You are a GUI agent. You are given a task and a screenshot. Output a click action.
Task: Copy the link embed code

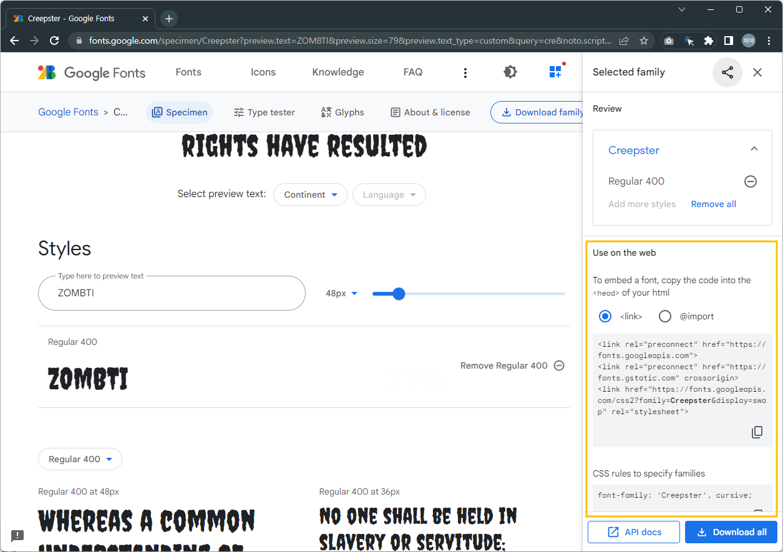click(x=757, y=432)
